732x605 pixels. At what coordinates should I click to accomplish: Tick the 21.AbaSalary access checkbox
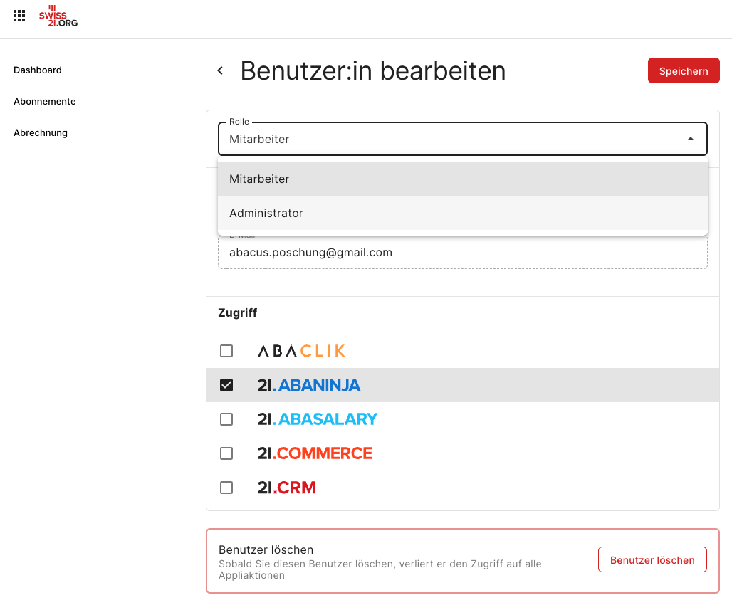point(226,419)
